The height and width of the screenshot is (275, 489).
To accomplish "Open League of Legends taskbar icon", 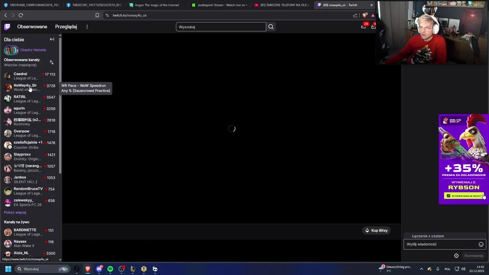I will point(133,269).
